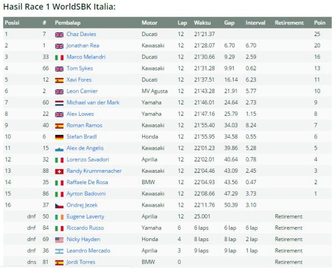
Task: Click UK flag next to Tom Sykes
Action: pos(59,69)
